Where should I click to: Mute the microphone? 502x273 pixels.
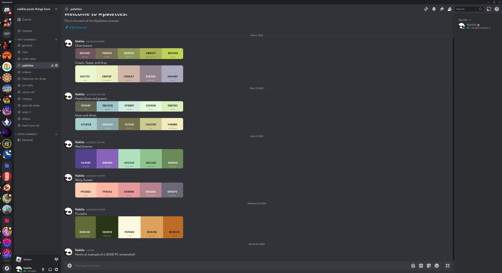point(43,269)
